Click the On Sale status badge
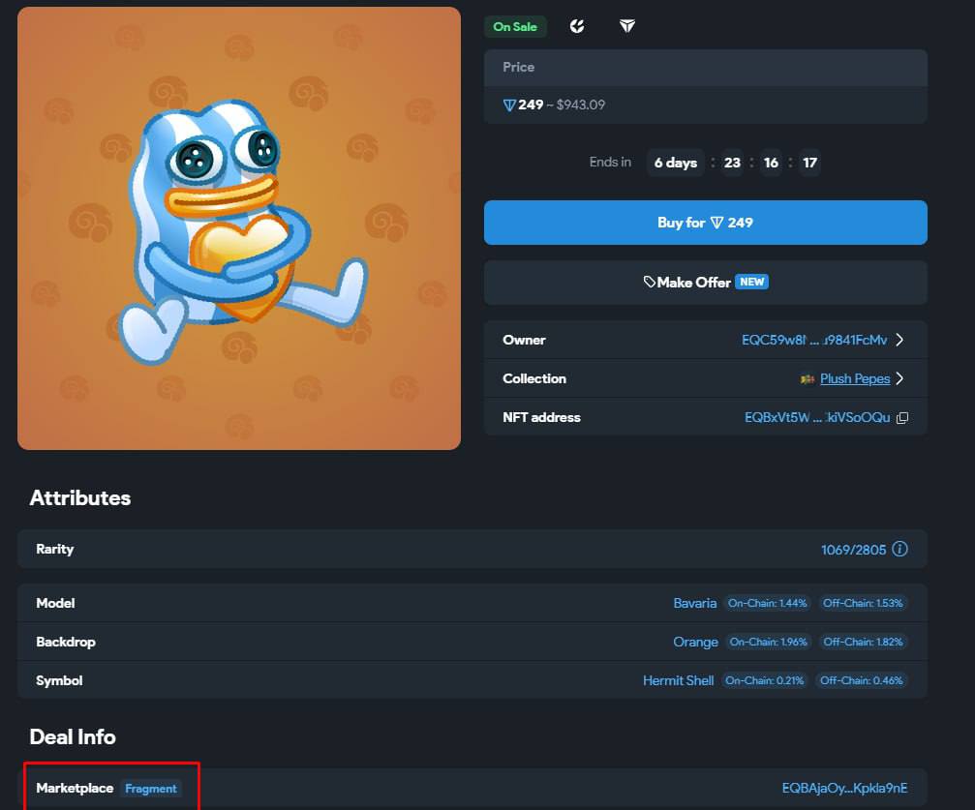 515,27
